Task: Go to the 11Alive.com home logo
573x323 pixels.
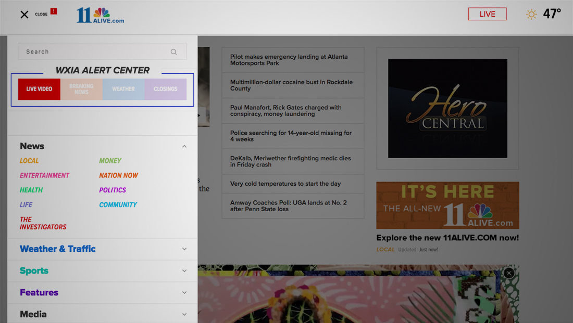Action: click(100, 15)
